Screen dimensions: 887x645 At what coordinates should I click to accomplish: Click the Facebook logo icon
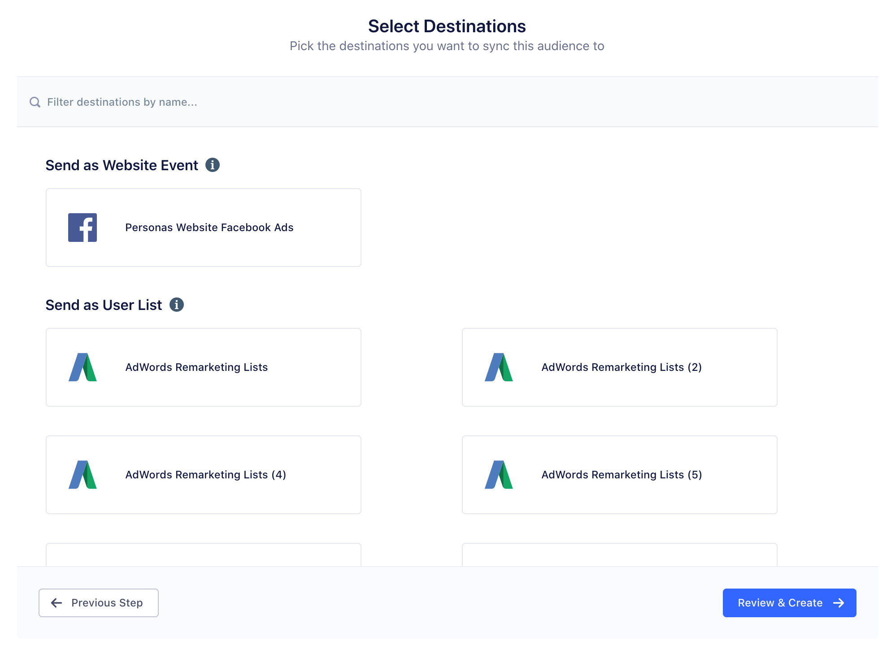[83, 228]
